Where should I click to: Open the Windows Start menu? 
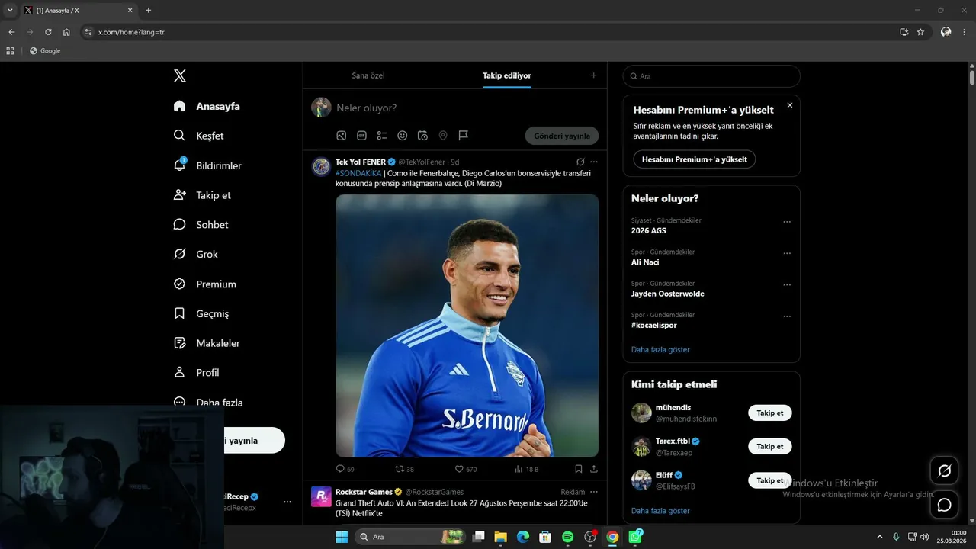pos(342,537)
